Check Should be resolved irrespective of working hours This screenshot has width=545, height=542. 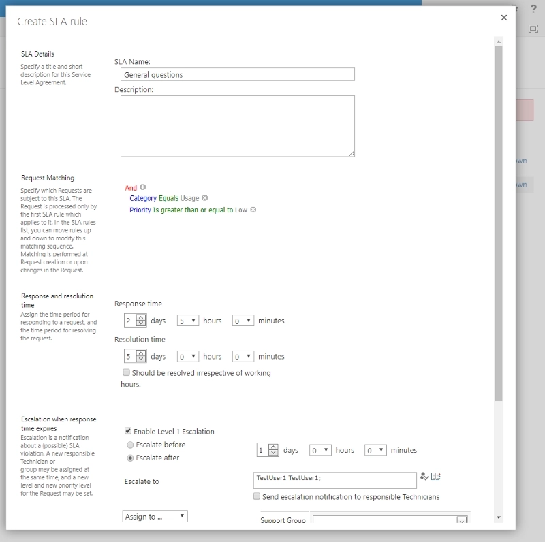coord(126,372)
